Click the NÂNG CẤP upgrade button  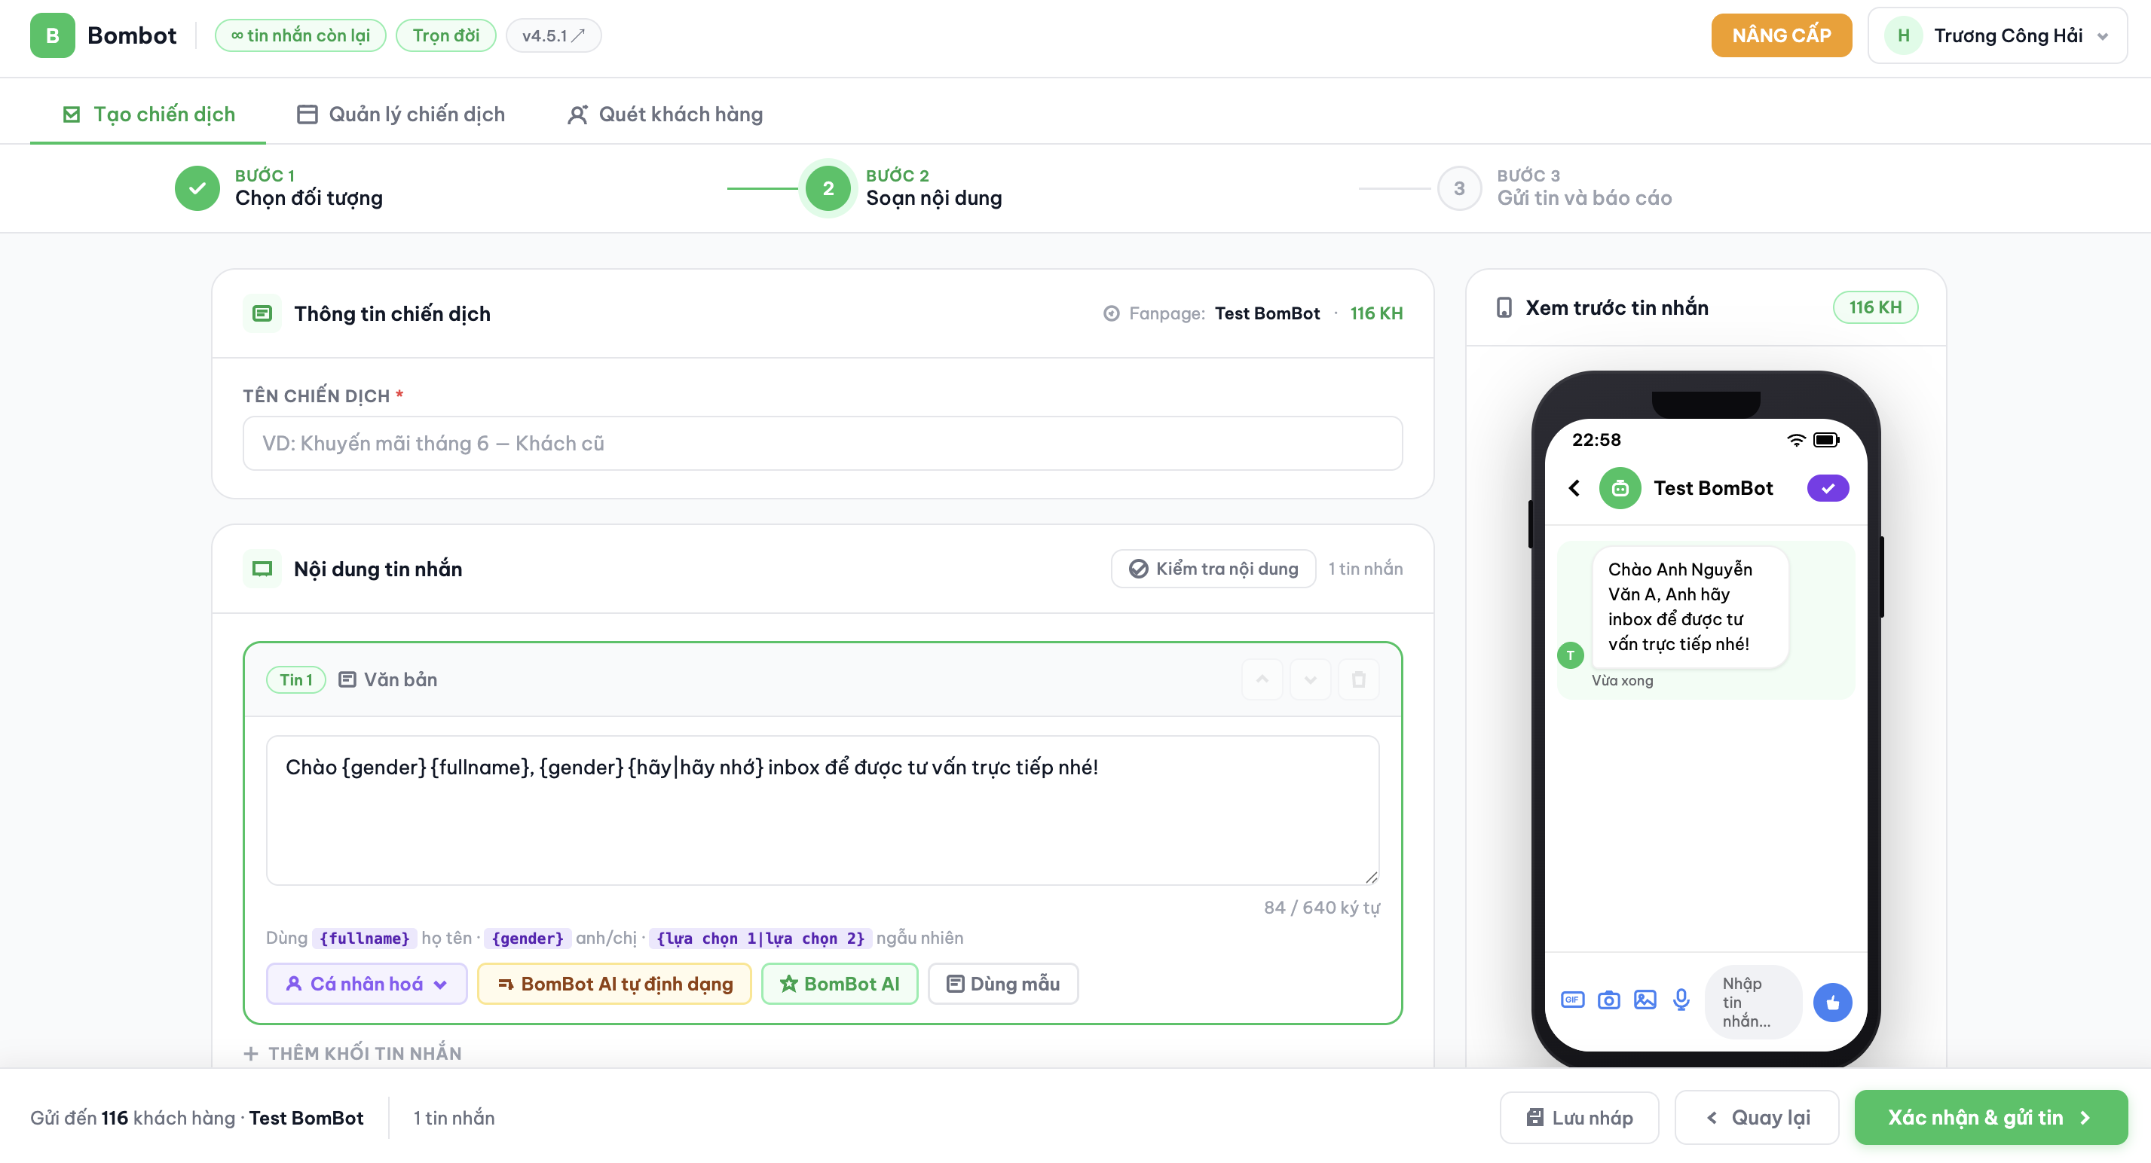point(1781,35)
